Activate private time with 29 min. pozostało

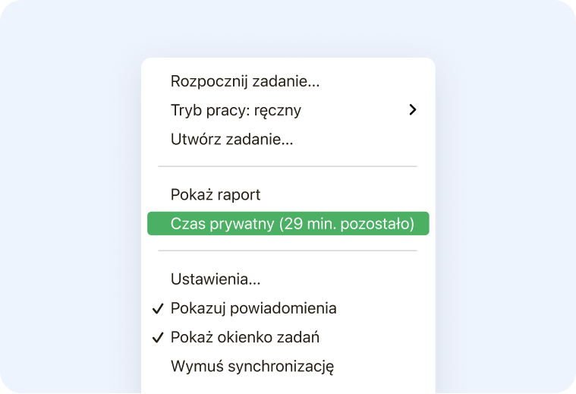(x=292, y=224)
